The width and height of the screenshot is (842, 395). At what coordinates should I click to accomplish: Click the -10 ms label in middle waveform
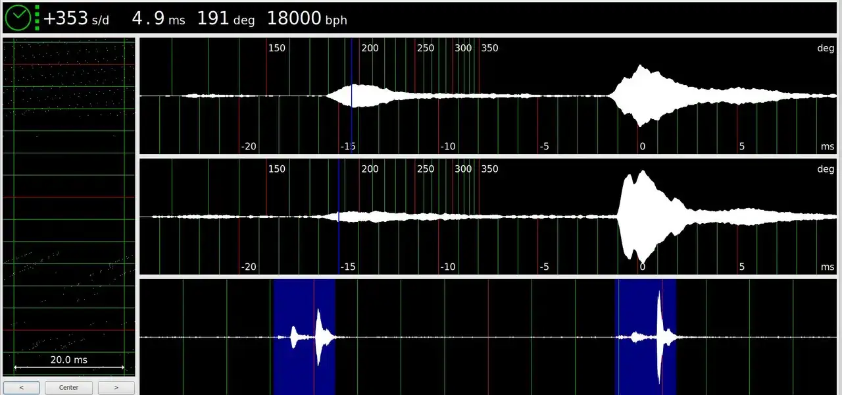coord(447,267)
